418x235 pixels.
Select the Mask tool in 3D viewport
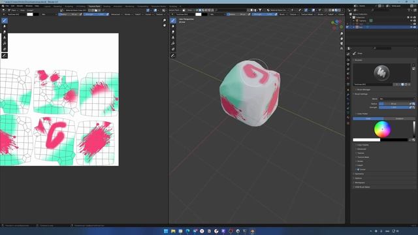[x=173, y=50]
